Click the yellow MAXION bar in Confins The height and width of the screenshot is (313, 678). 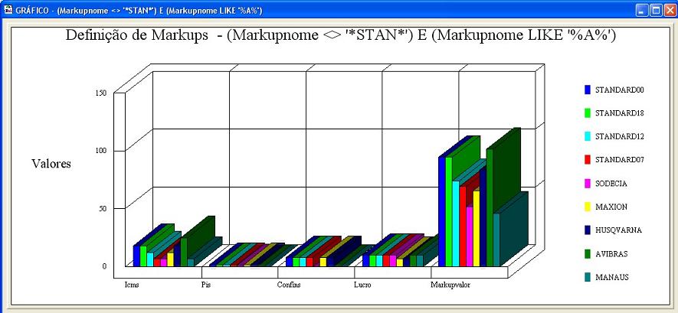[323, 262]
